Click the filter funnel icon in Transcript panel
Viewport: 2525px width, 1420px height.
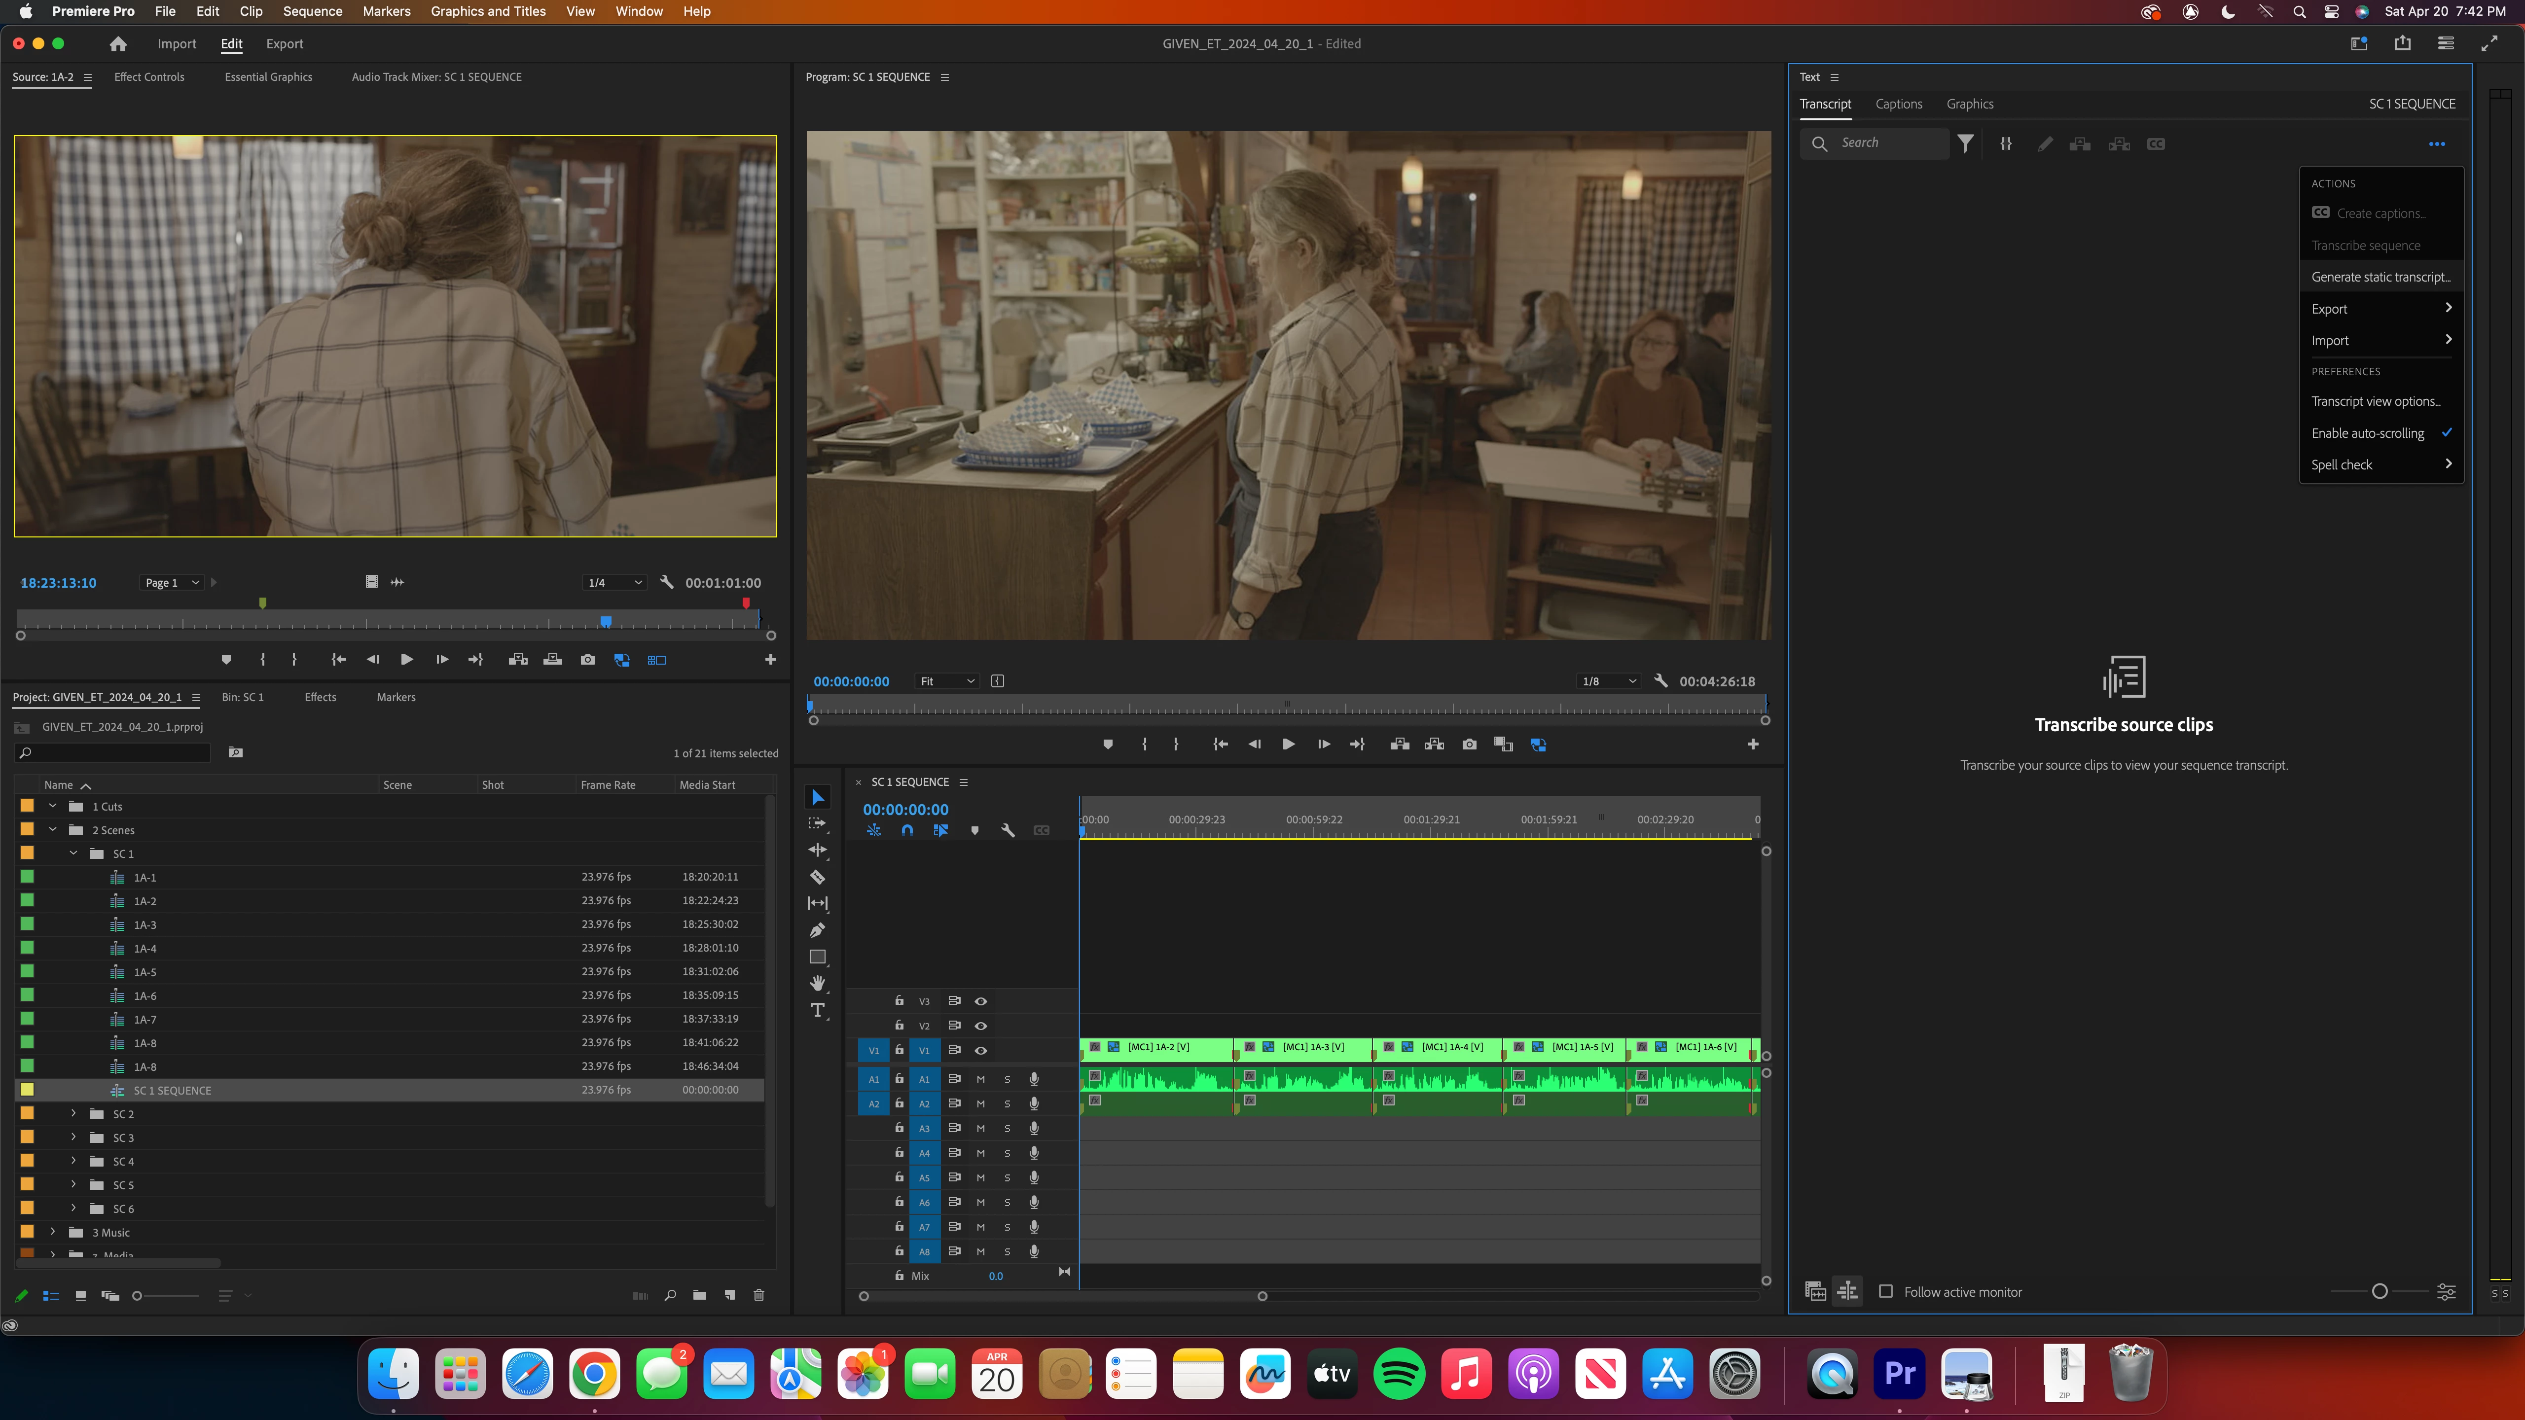pyautogui.click(x=1965, y=144)
